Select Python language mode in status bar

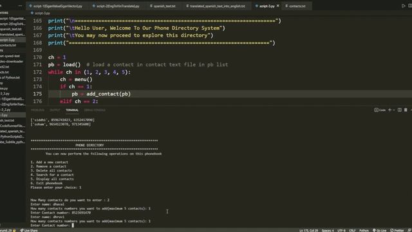click(364, 230)
